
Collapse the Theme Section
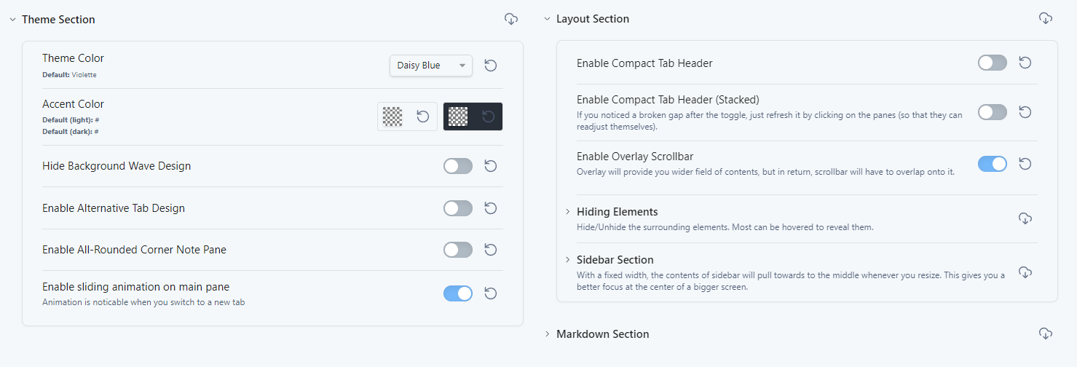point(12,20)
